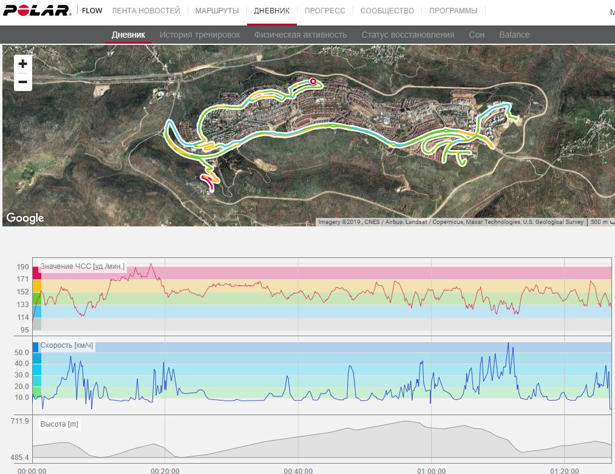The width and height of the screenshot is (615, 474).
Task: Open the Статус восстановления tab
Action: tap(407, 35)
